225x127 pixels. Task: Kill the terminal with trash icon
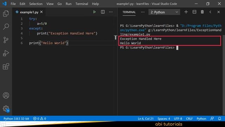(x=202, y=12)
